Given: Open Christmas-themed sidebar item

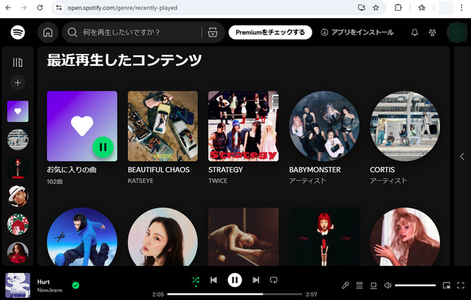Looking at the screenshot, I should 17,224.
